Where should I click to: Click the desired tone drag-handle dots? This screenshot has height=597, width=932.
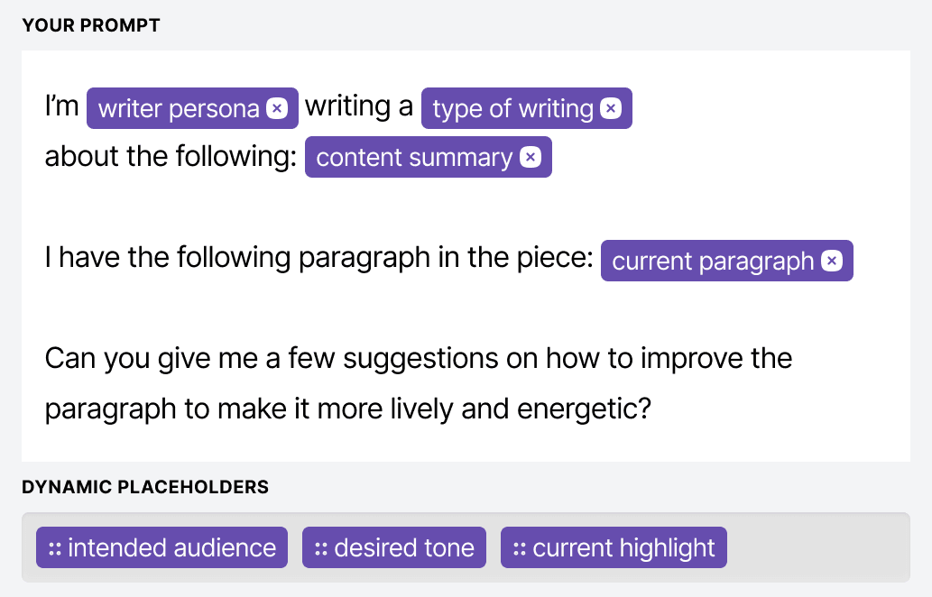click(x=321, y=548)
